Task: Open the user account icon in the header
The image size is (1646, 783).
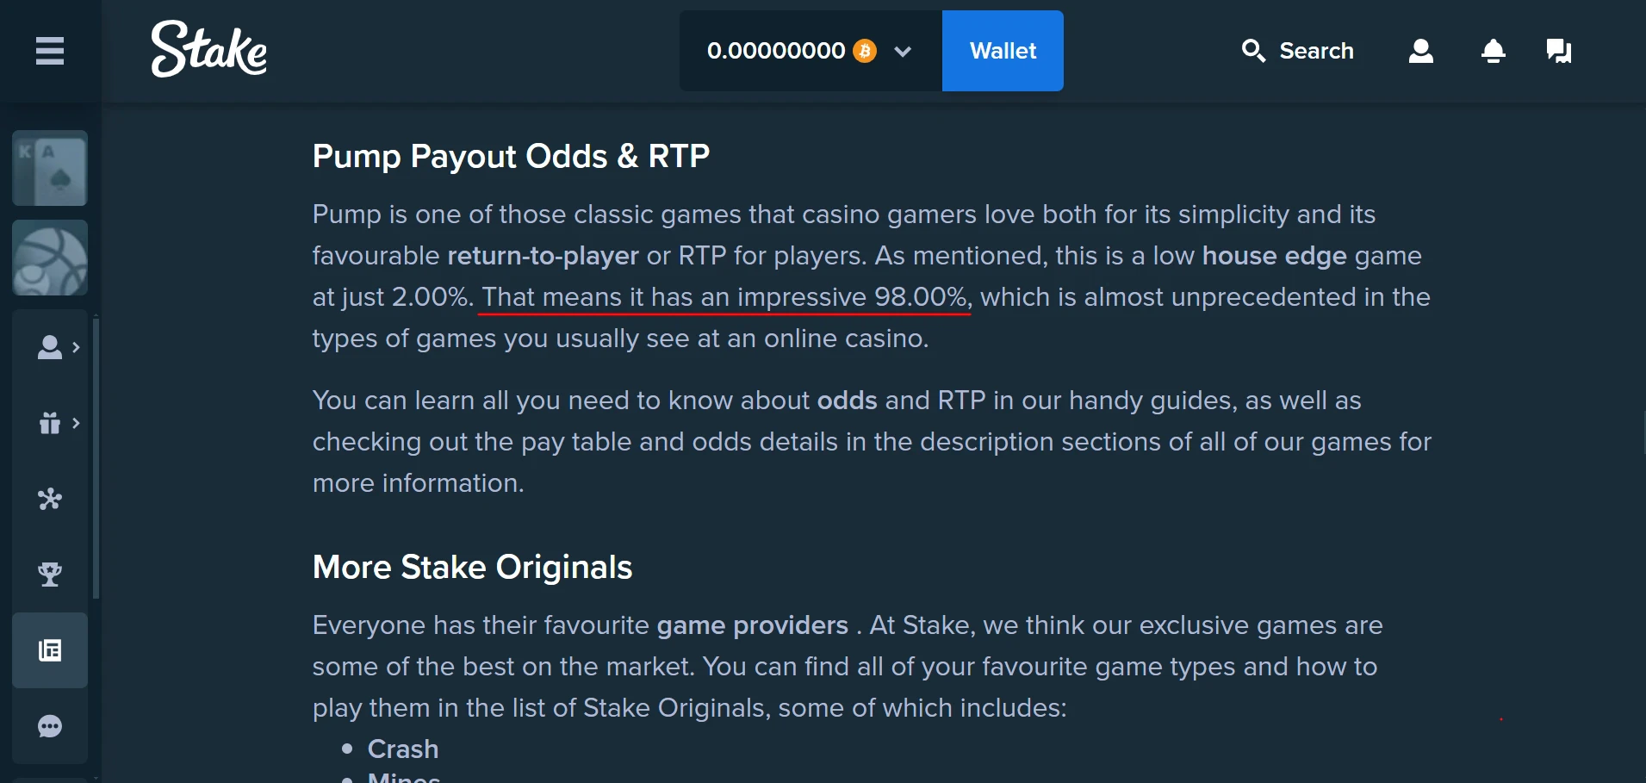Action: click(x=1421, y=51)
